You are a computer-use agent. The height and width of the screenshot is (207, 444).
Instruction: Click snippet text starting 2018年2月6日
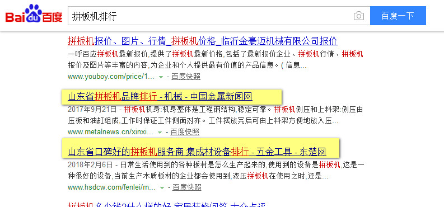(216, 171)
